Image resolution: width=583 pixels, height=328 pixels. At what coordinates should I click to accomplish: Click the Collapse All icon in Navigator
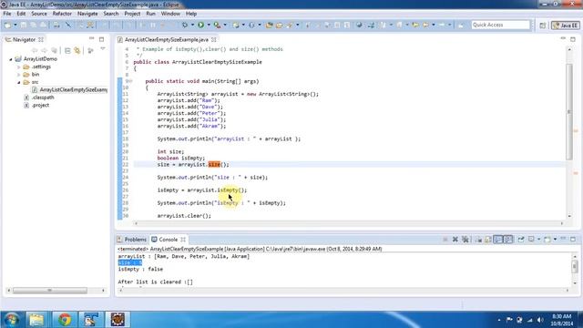67,51
